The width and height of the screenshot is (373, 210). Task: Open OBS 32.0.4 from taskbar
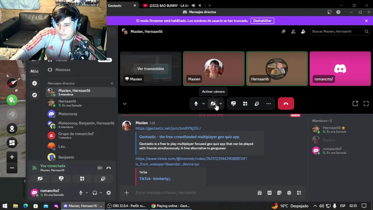coord(126,206)
